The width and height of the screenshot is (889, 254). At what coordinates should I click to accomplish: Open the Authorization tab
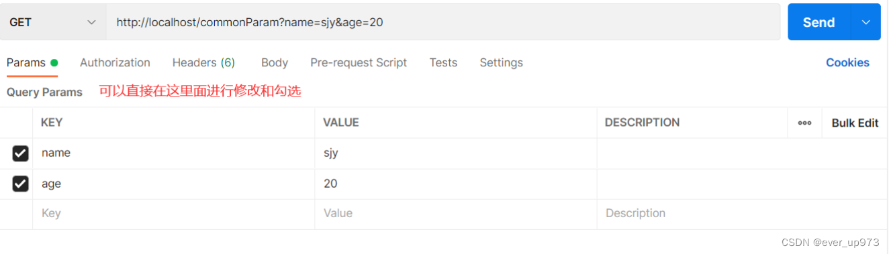pyautogui.click(x=115, y=62)
